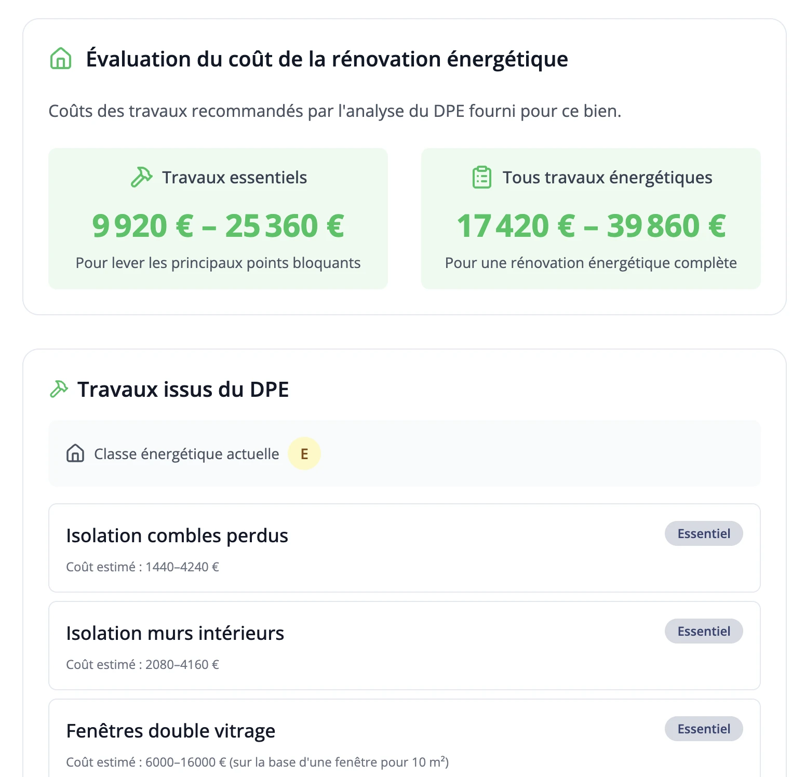Click the hammer icon beside Travaux issus du DPE
Screen dimensions: 805x777
(59, 389)
